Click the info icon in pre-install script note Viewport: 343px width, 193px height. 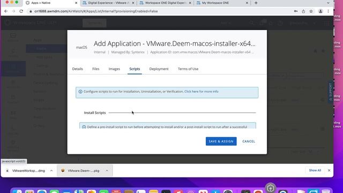pos(84,127)
